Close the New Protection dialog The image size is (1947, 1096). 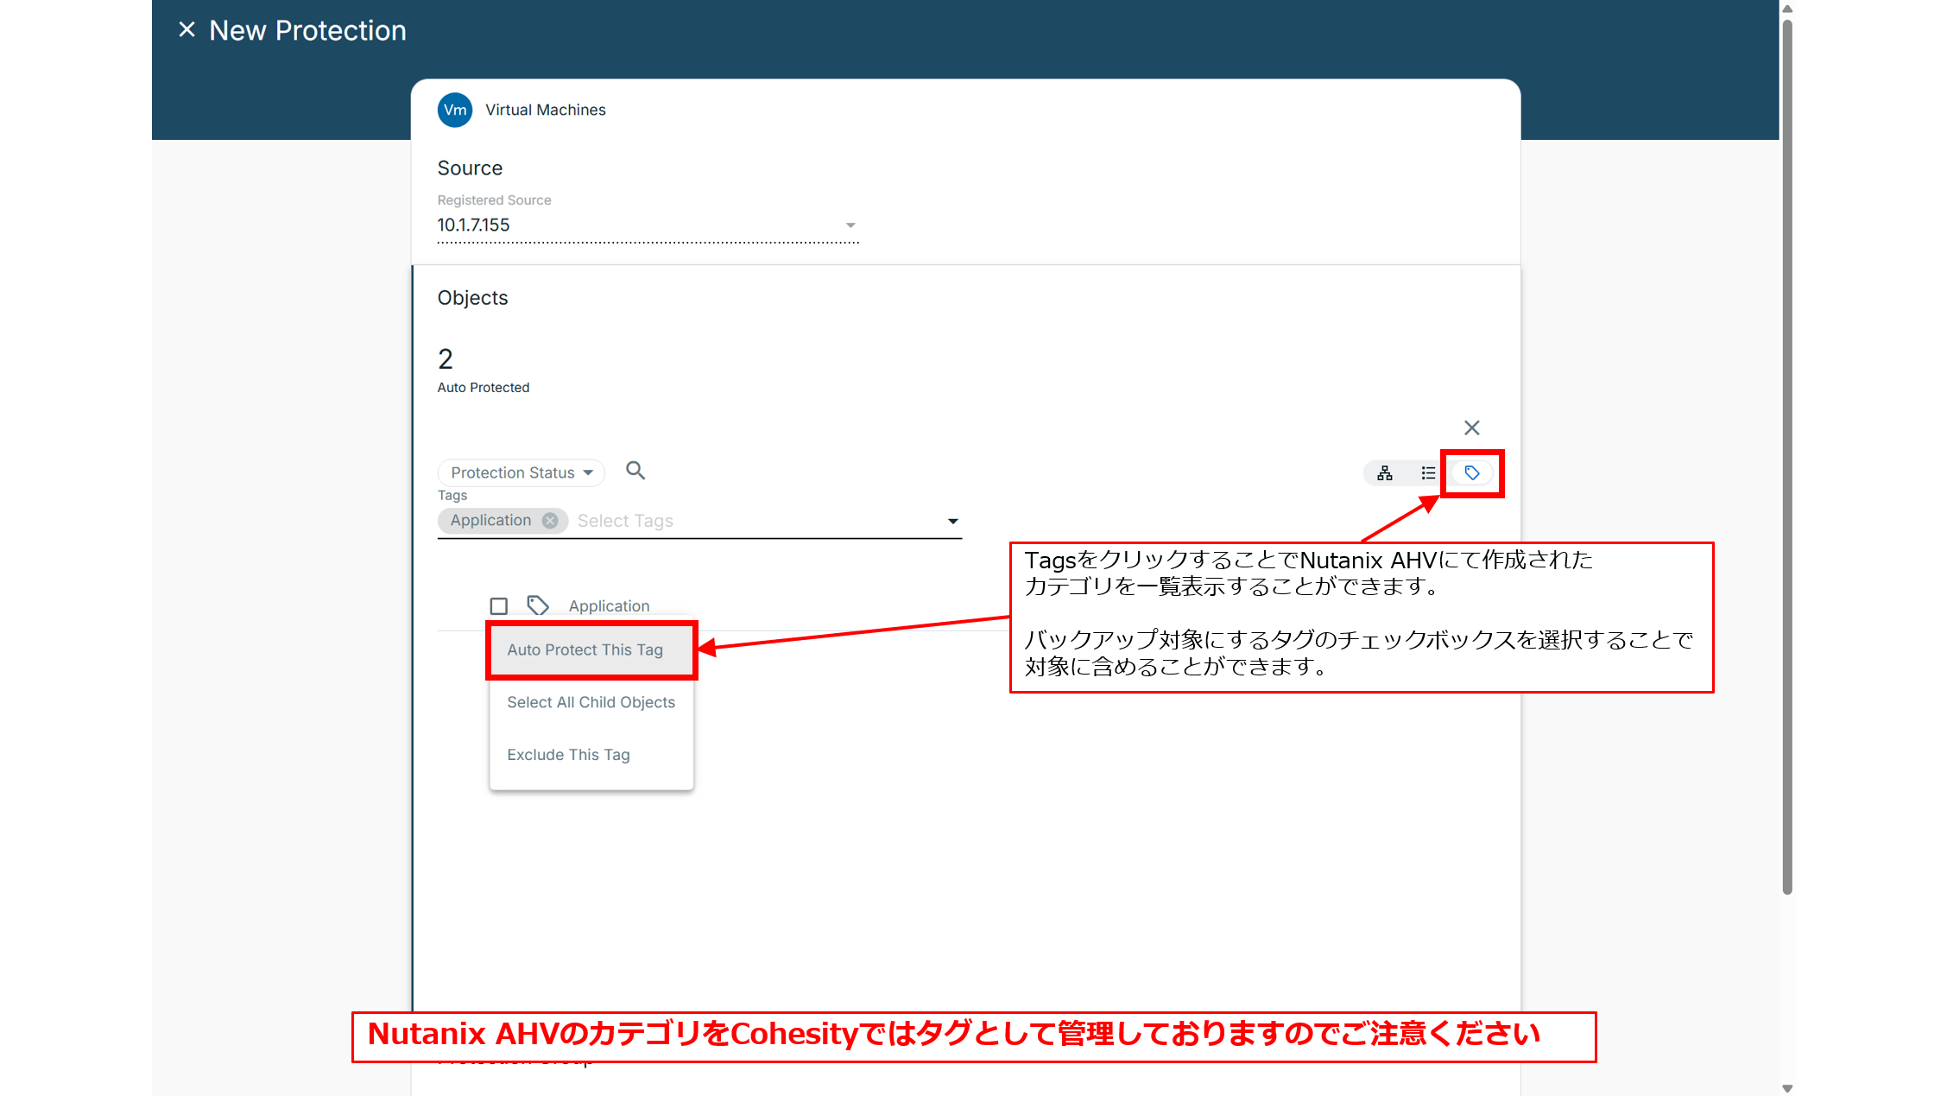(x=186, y=29)
